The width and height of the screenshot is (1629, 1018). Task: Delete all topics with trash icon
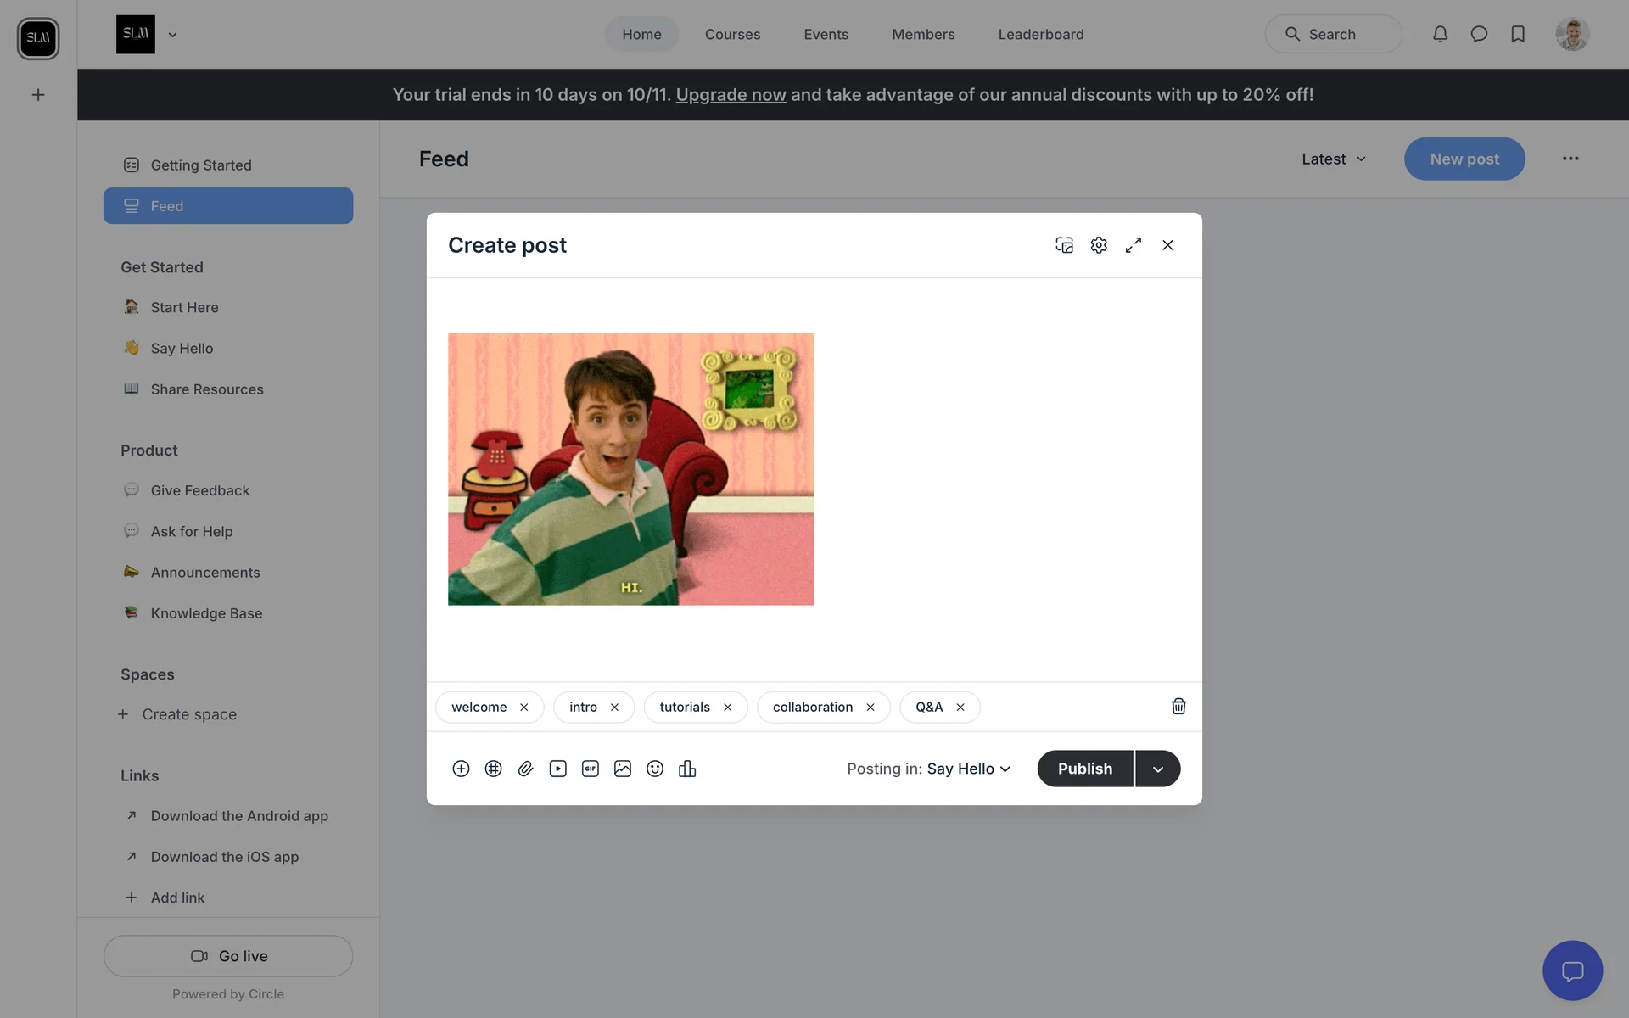(1178, 707)
